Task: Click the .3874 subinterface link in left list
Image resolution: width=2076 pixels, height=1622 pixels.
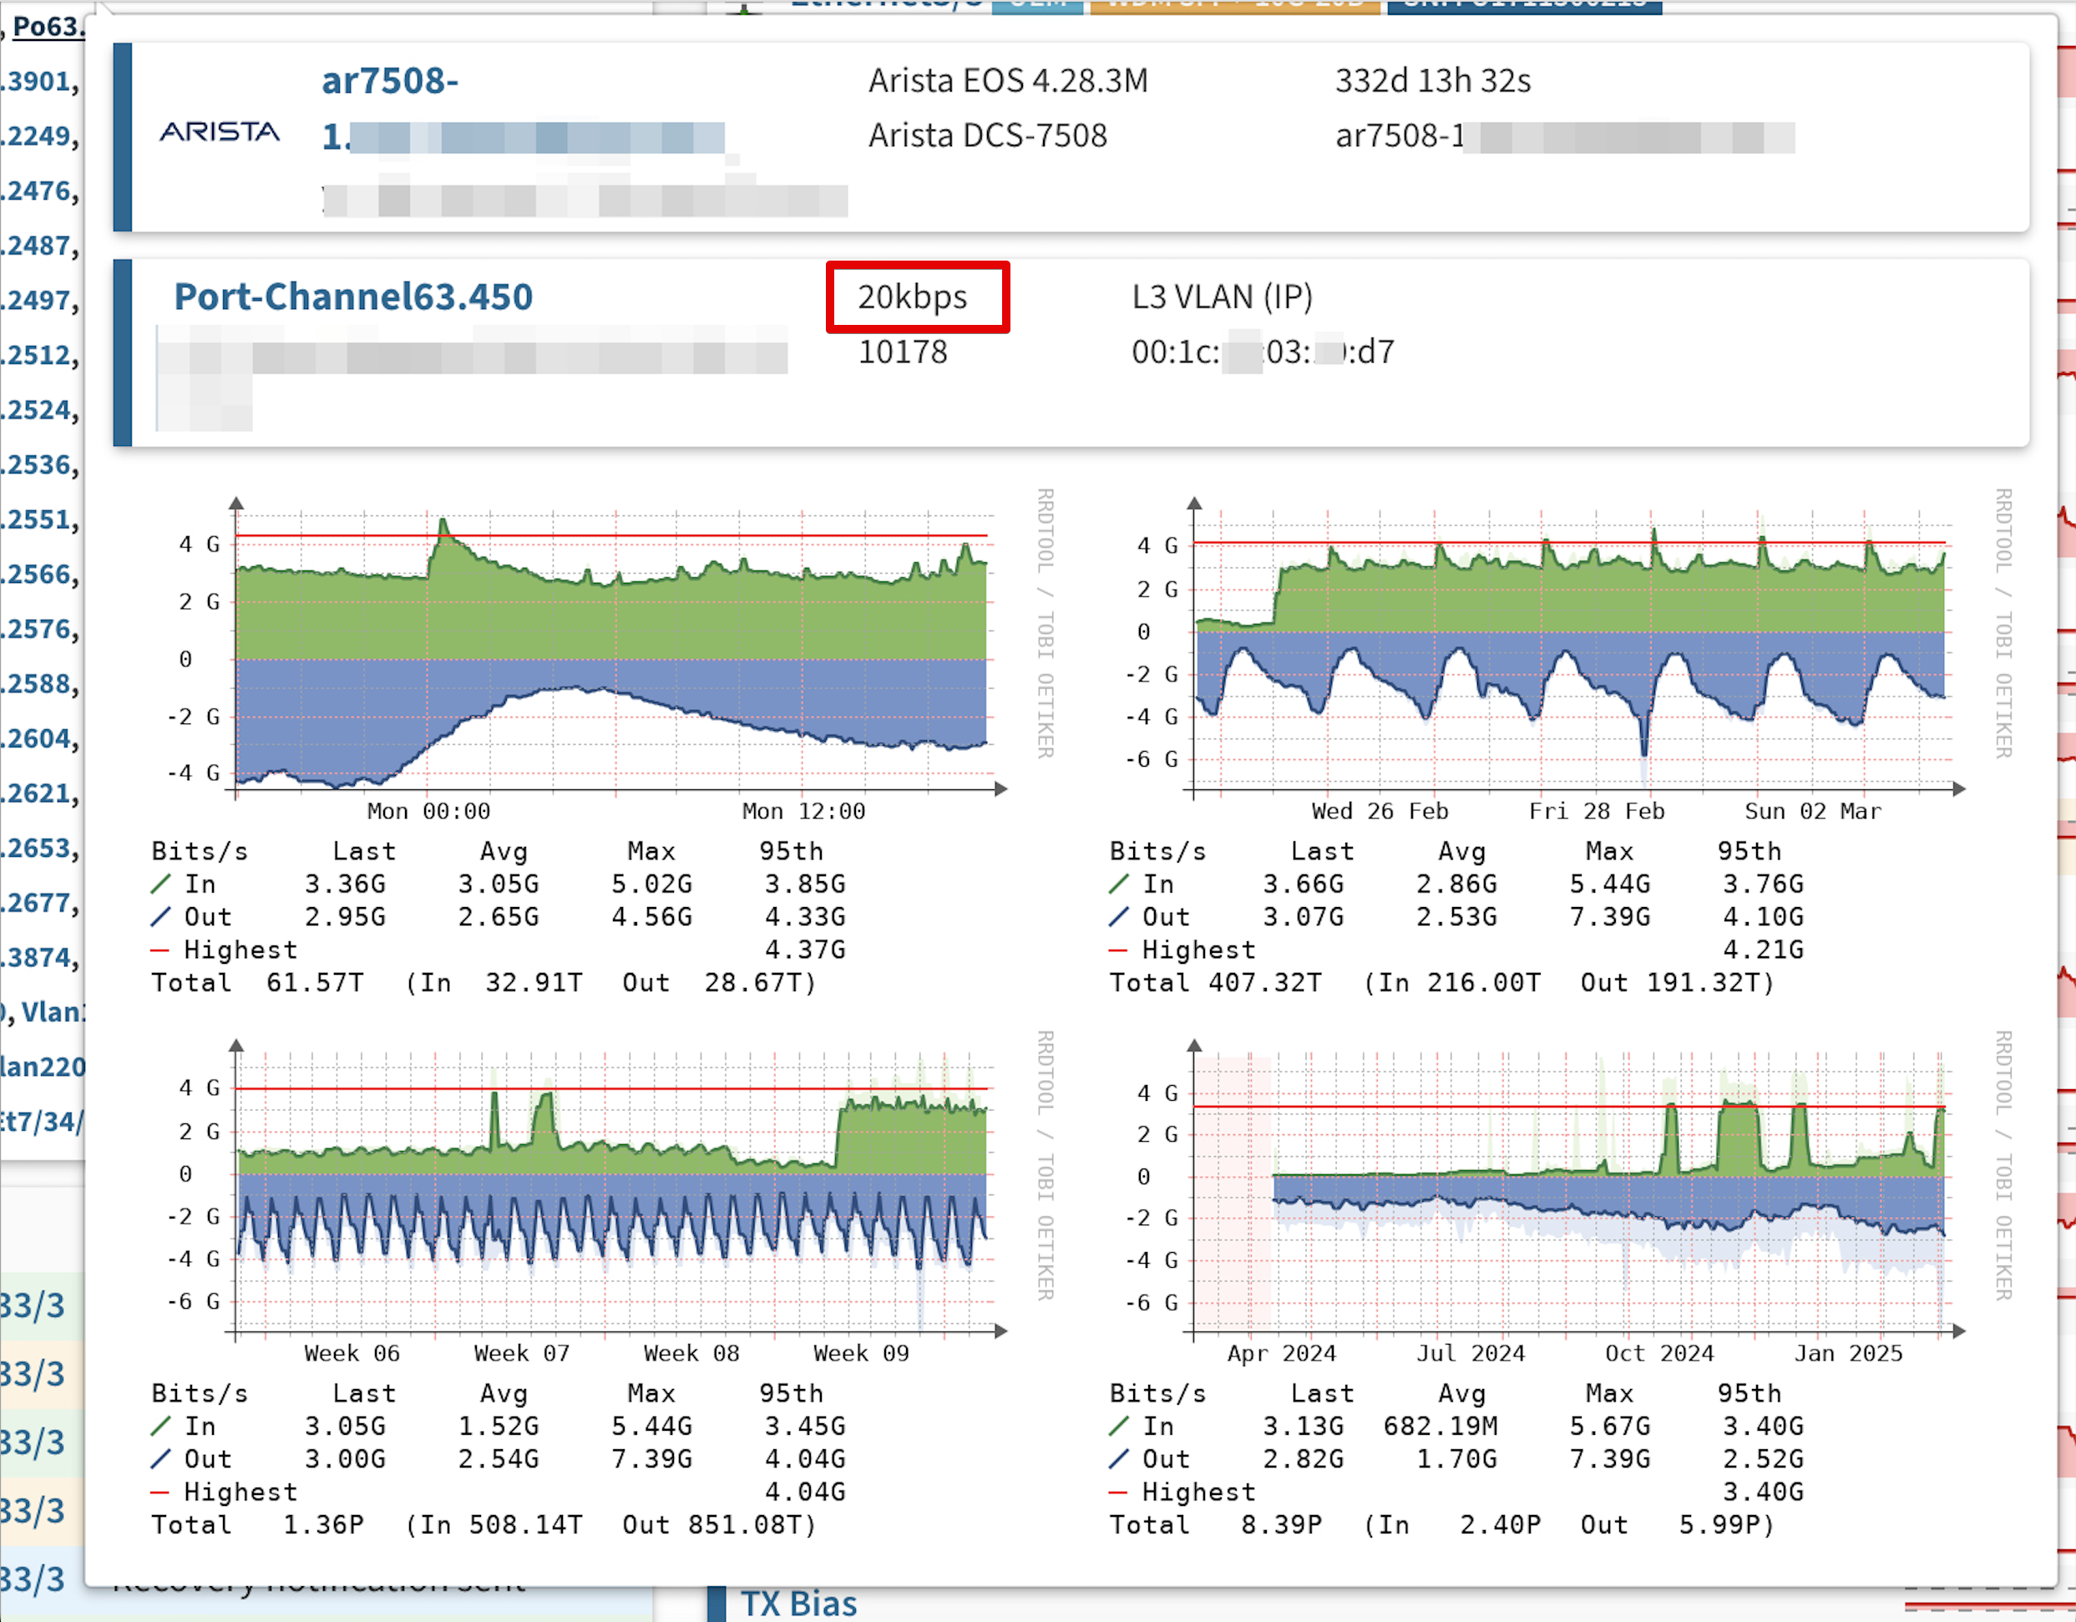Action: [x=38, y=957]
